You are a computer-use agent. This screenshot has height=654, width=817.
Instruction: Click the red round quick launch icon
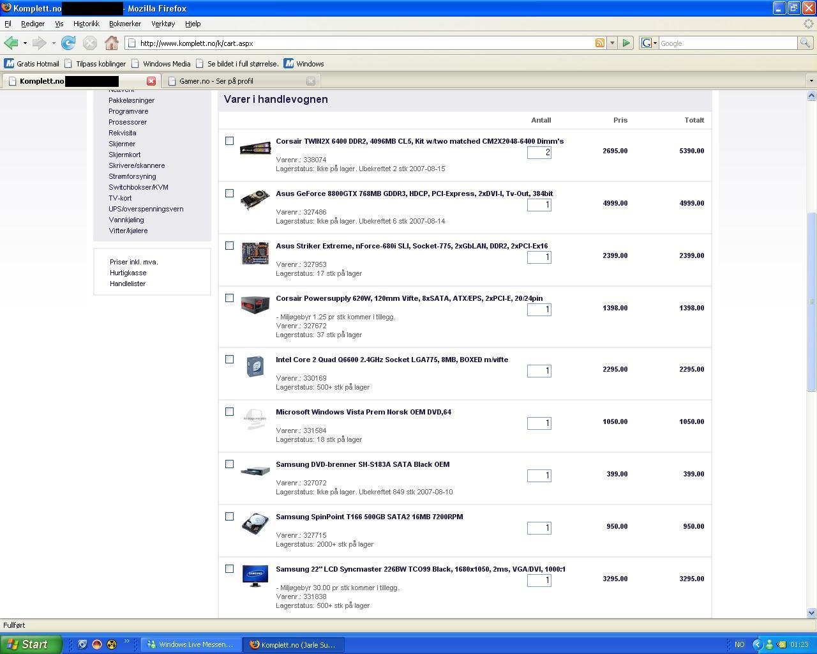pyautogui.click(x=97, y=644)
